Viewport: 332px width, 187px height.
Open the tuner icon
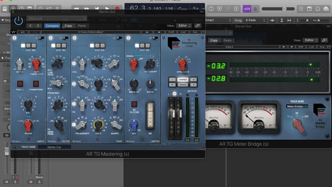click(228, 9)
